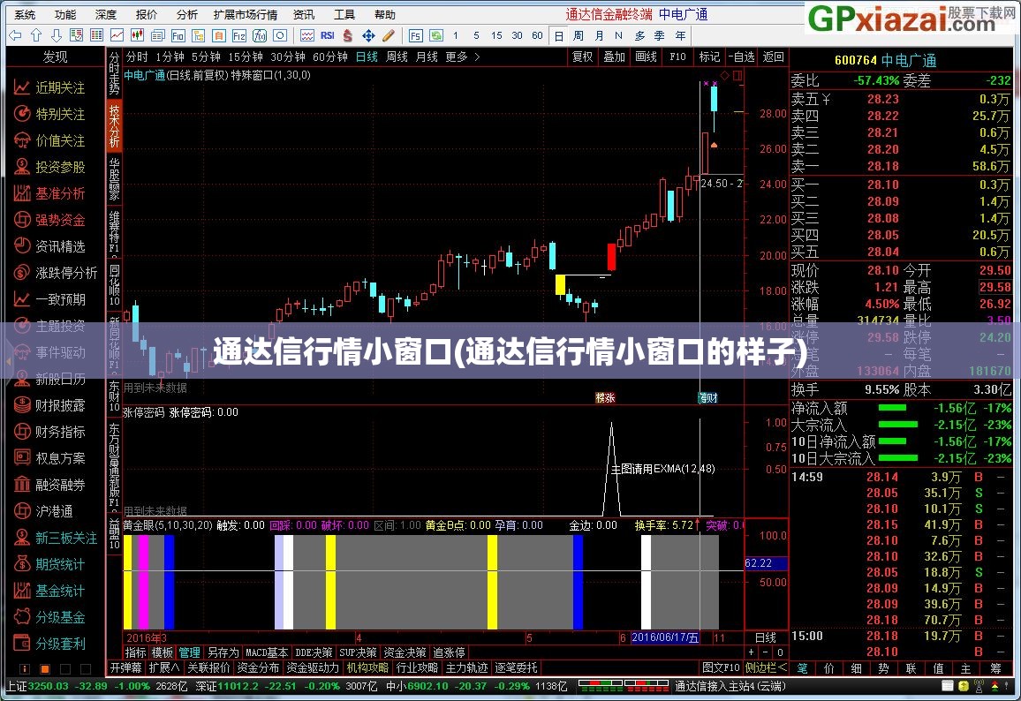The width and height of the screenshot is (1021, 701).
Task: Click 另存为 save-as button
Action: coord(223,652)
